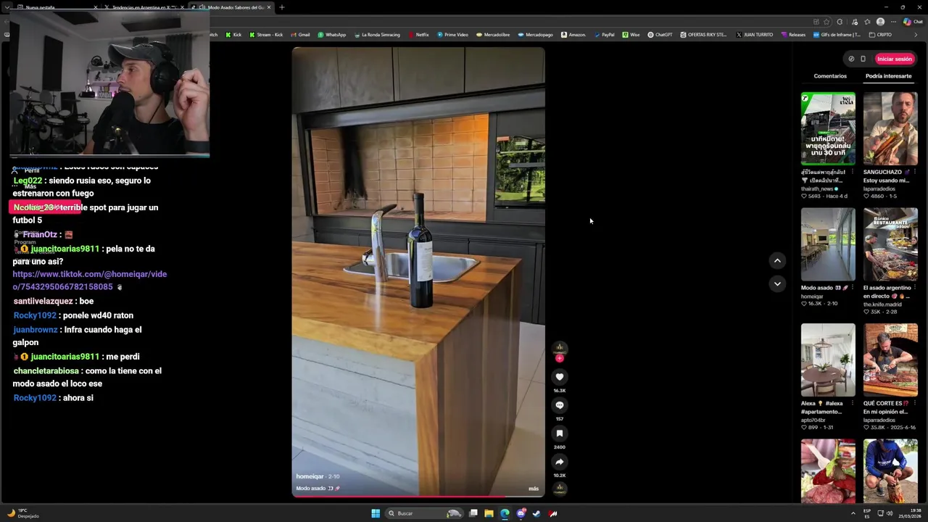Open the Prime Video bookmark
Image resolution: width=928 pixels, height=522 pixels.
tap(452, 35)
